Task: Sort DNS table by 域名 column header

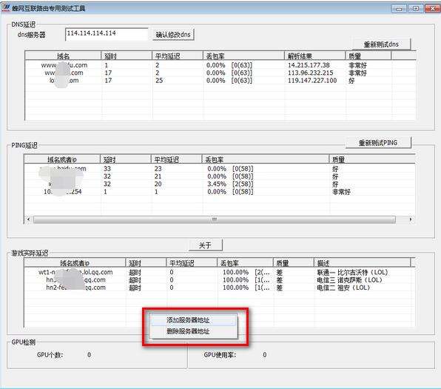Action: pyautogui.click(x=63, y=56)
